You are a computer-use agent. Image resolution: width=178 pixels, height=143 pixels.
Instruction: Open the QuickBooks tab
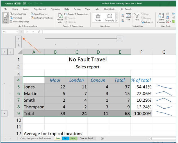110,9
